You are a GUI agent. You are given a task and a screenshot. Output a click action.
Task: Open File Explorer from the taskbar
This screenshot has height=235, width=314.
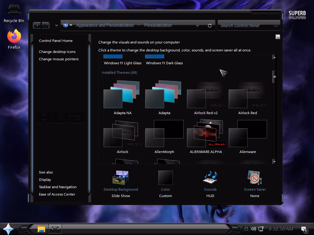pos(41,229)
